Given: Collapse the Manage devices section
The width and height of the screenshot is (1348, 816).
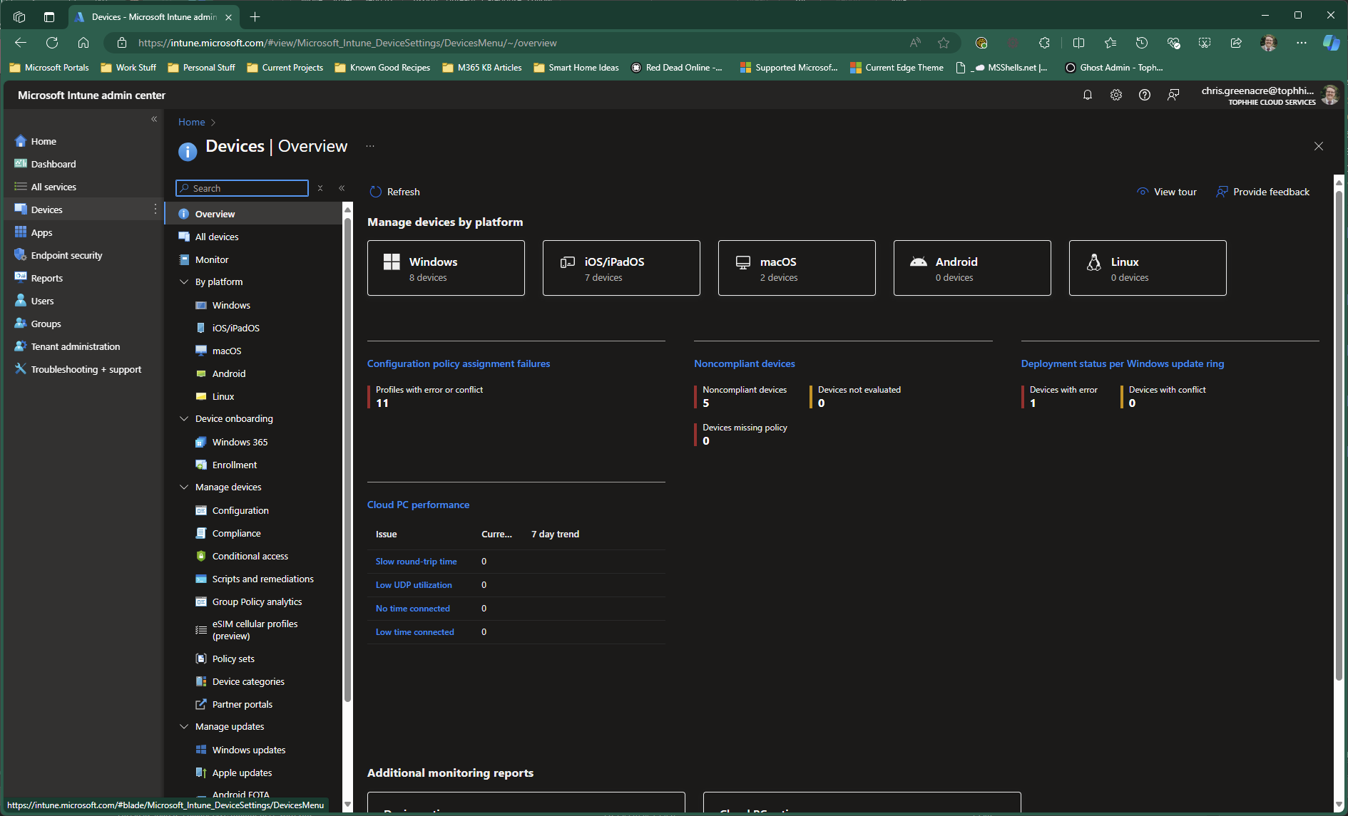Looking at the screenshot, I should (x=184, y=487).
